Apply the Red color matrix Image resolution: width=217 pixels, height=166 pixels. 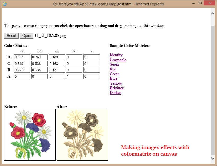click(x=113, y=69)
